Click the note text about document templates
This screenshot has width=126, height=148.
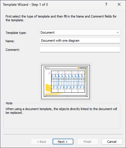[61, 111]
